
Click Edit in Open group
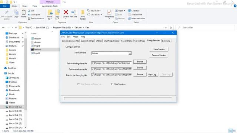(118, 14)
